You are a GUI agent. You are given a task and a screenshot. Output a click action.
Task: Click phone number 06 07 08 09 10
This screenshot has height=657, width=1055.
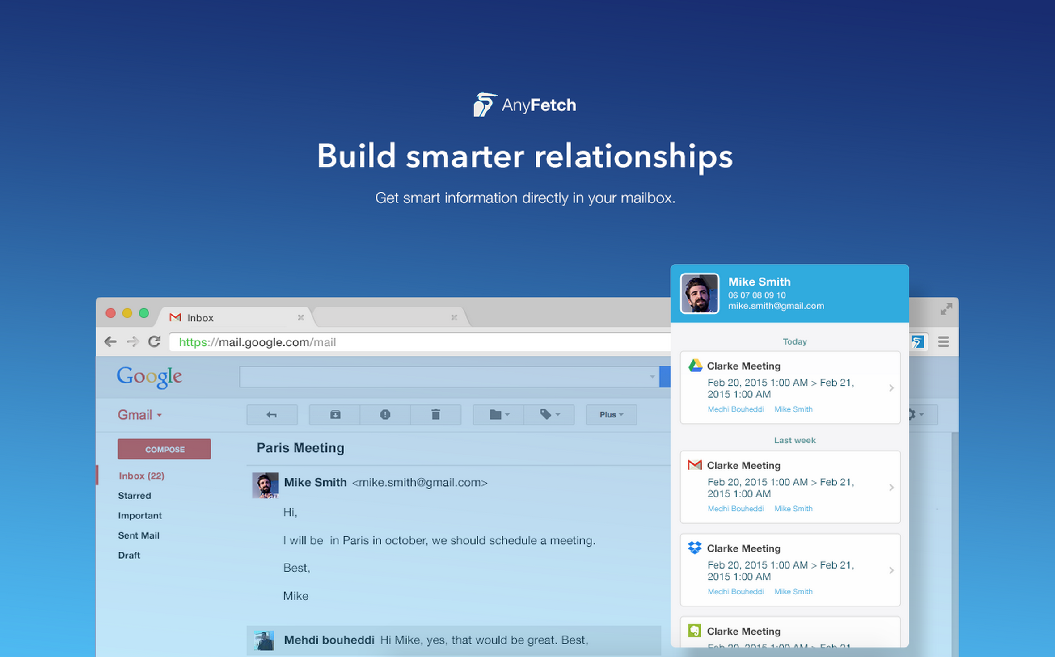pos(757,295)
